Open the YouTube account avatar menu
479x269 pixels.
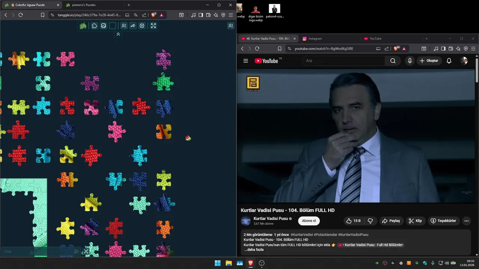click(464, 61)
